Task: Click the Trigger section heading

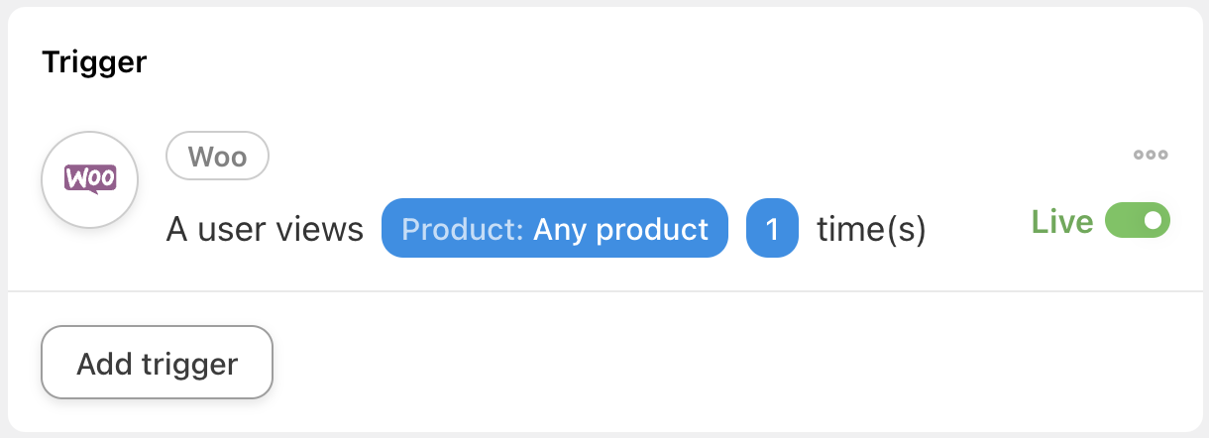Action: tap(94, 62)
